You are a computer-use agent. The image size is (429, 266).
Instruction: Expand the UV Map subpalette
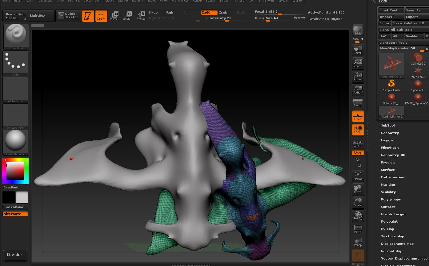(x=387, y=229)
